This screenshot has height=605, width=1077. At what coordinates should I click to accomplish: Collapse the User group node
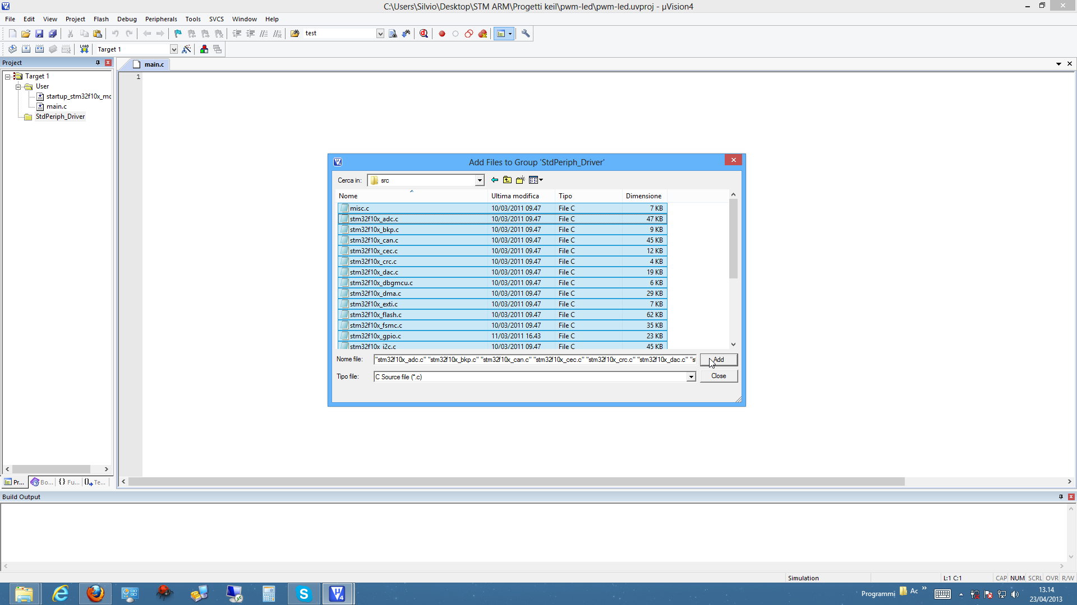coord(18,87)
